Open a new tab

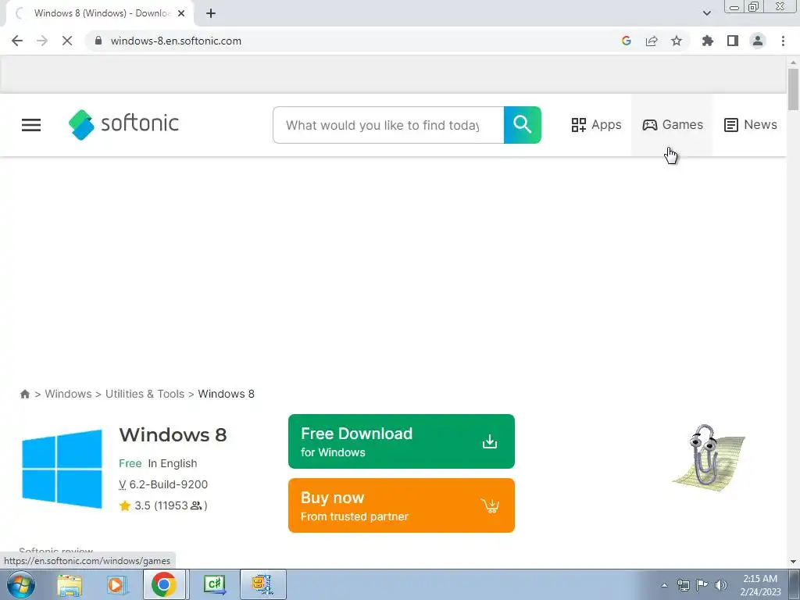[x=211, y=13]
